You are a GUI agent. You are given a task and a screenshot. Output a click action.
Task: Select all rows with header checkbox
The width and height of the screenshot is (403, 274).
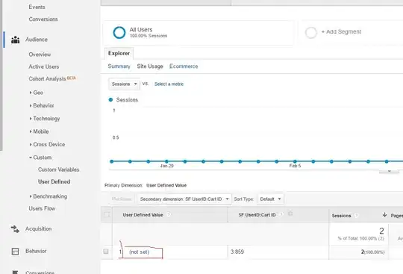coord(107,214)
